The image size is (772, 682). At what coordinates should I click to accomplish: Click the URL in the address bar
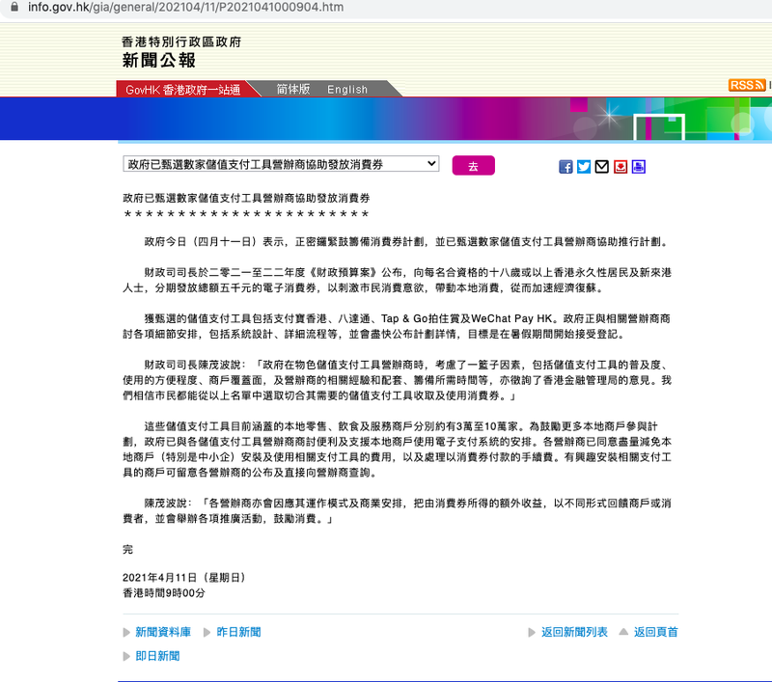point(185,8)
